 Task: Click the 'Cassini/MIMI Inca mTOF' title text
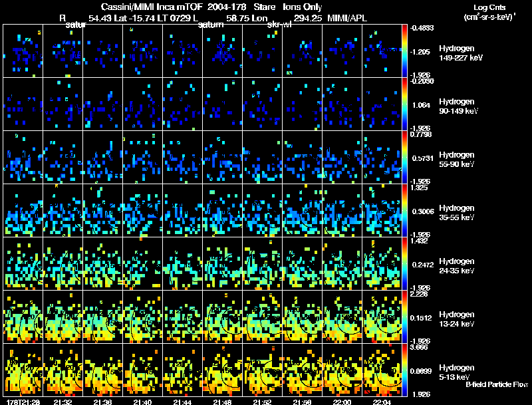(x=152, y=7)
